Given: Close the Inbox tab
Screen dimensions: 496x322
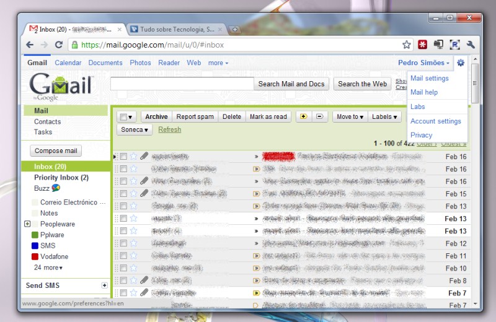Looking at the screenshot, I should [119, 29].
